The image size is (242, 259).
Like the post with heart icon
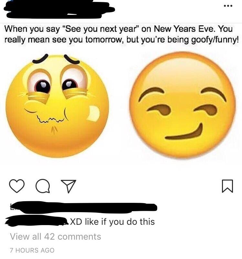[x=17, y=186]
